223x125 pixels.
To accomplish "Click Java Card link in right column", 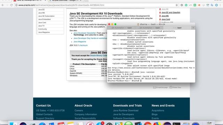I will coord(166,19).
